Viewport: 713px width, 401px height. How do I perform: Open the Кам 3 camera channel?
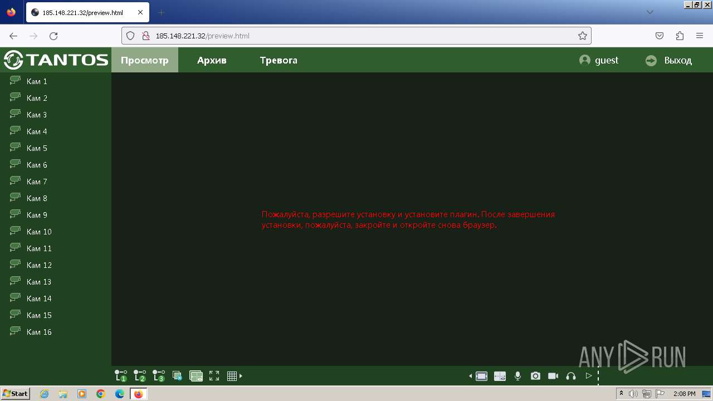pos(37,115)
